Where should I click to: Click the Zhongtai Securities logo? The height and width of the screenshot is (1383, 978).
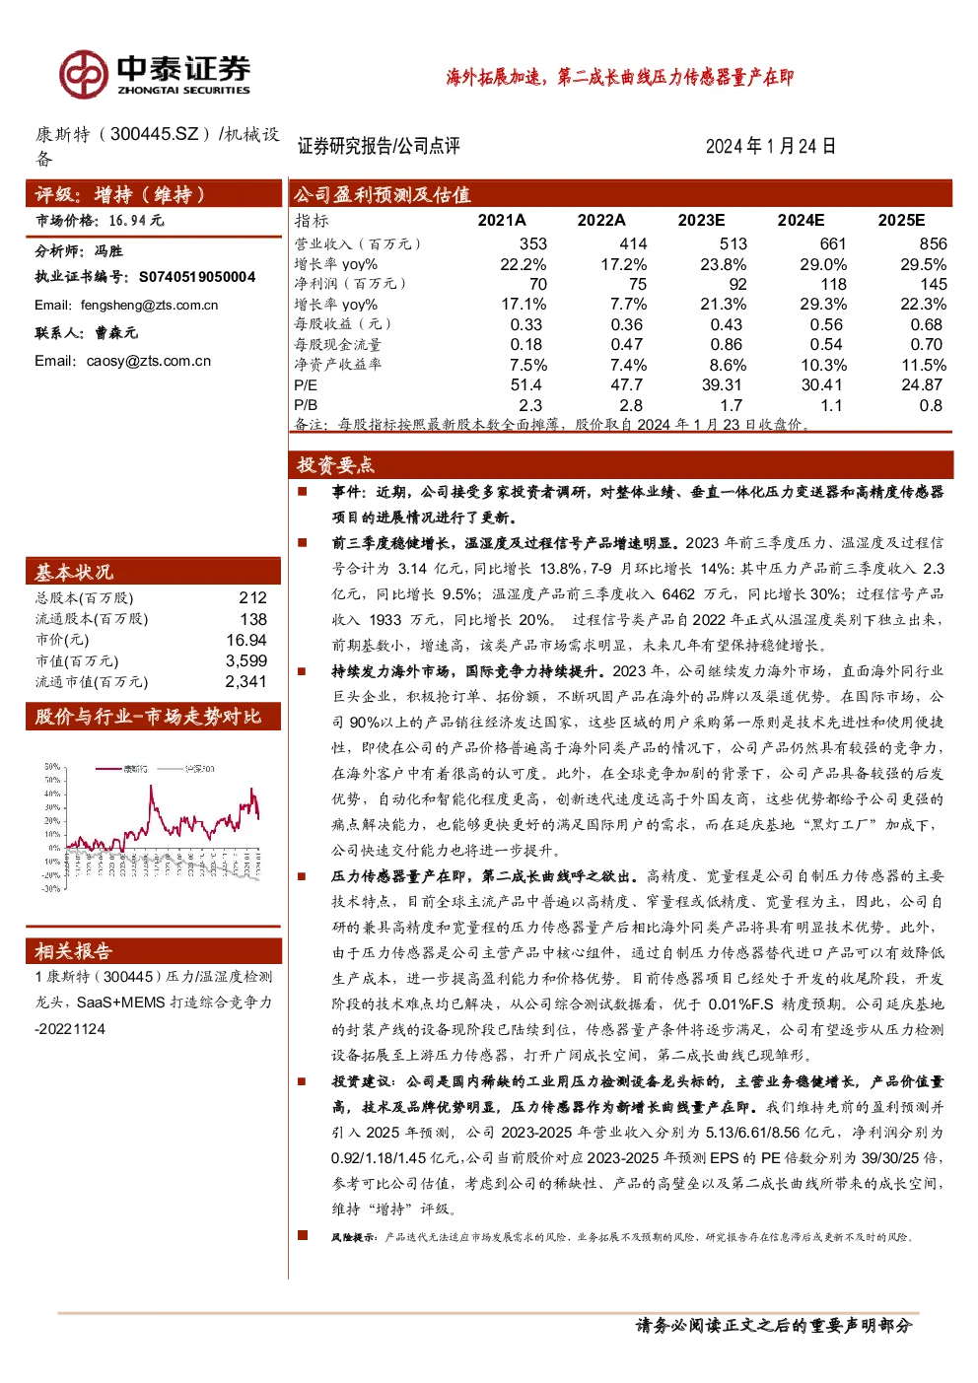pos(155,74)
